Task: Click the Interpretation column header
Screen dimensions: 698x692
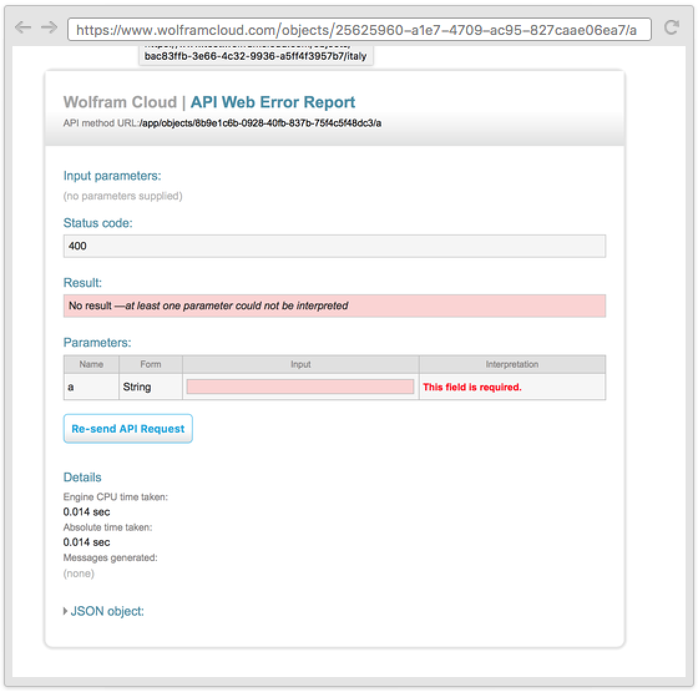Action: 512,364
